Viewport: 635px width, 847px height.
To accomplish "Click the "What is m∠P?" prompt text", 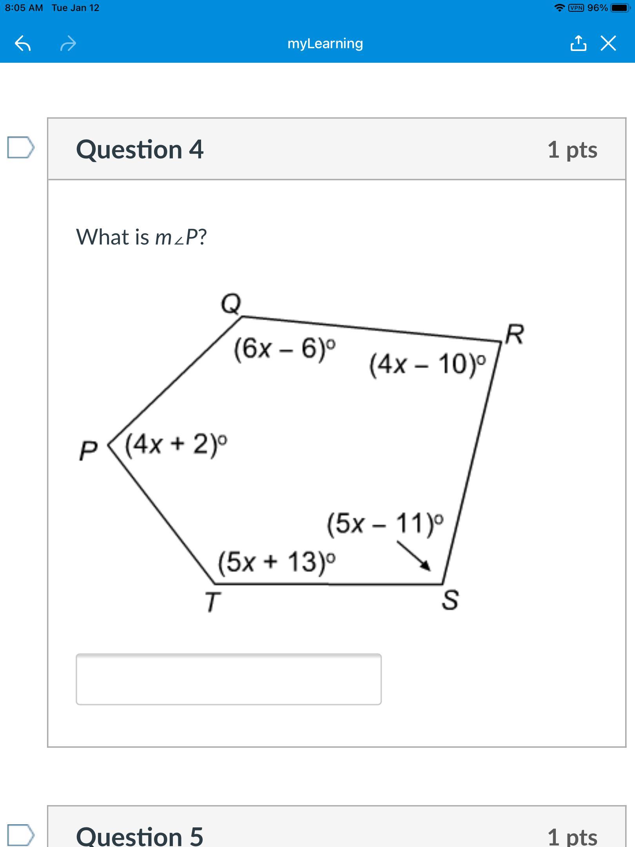I will click(x=142, y=237).
